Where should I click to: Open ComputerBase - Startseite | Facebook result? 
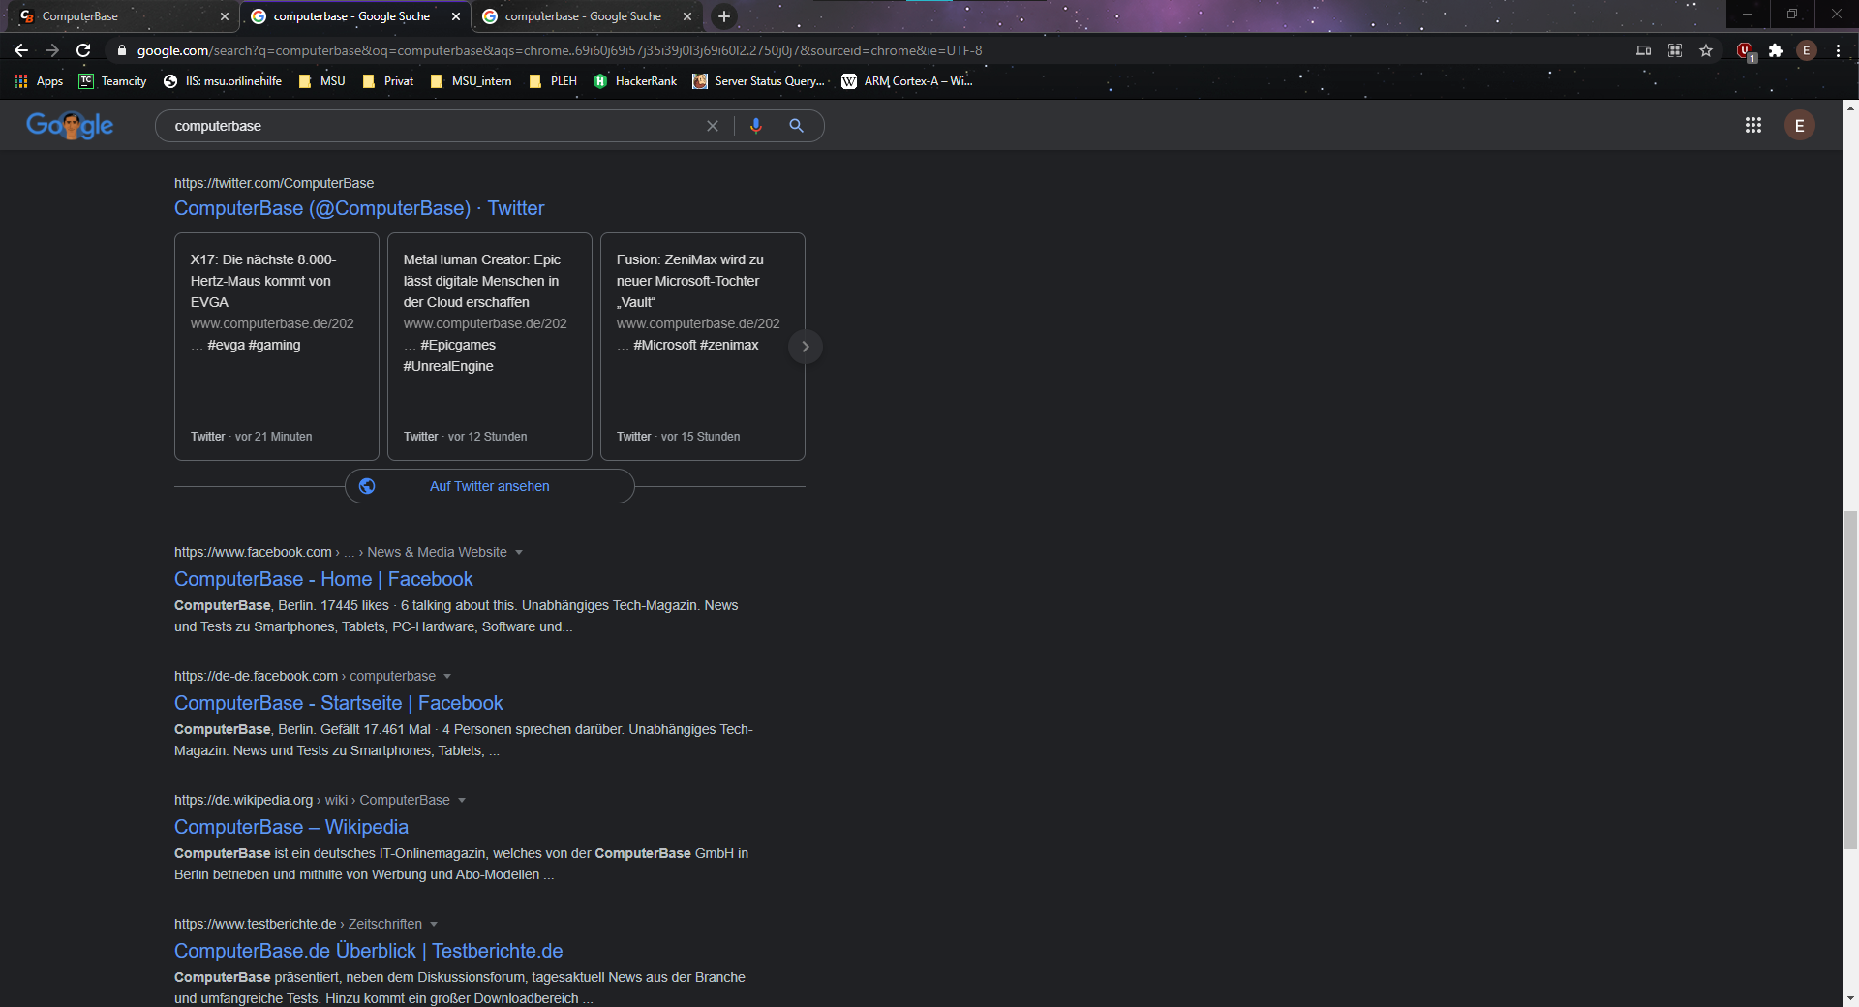[339, 703]
